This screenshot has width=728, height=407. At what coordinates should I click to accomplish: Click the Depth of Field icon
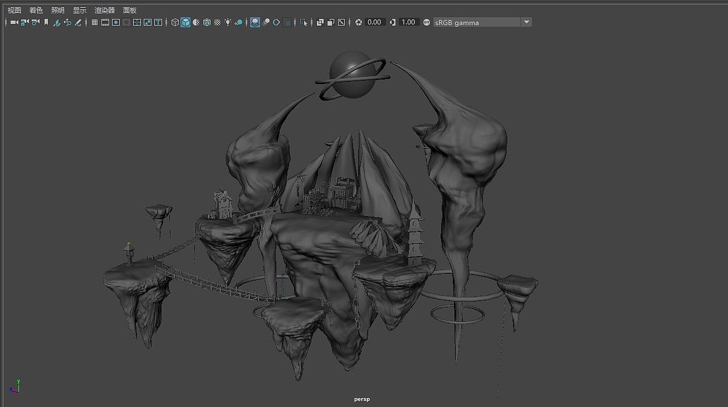287,22
